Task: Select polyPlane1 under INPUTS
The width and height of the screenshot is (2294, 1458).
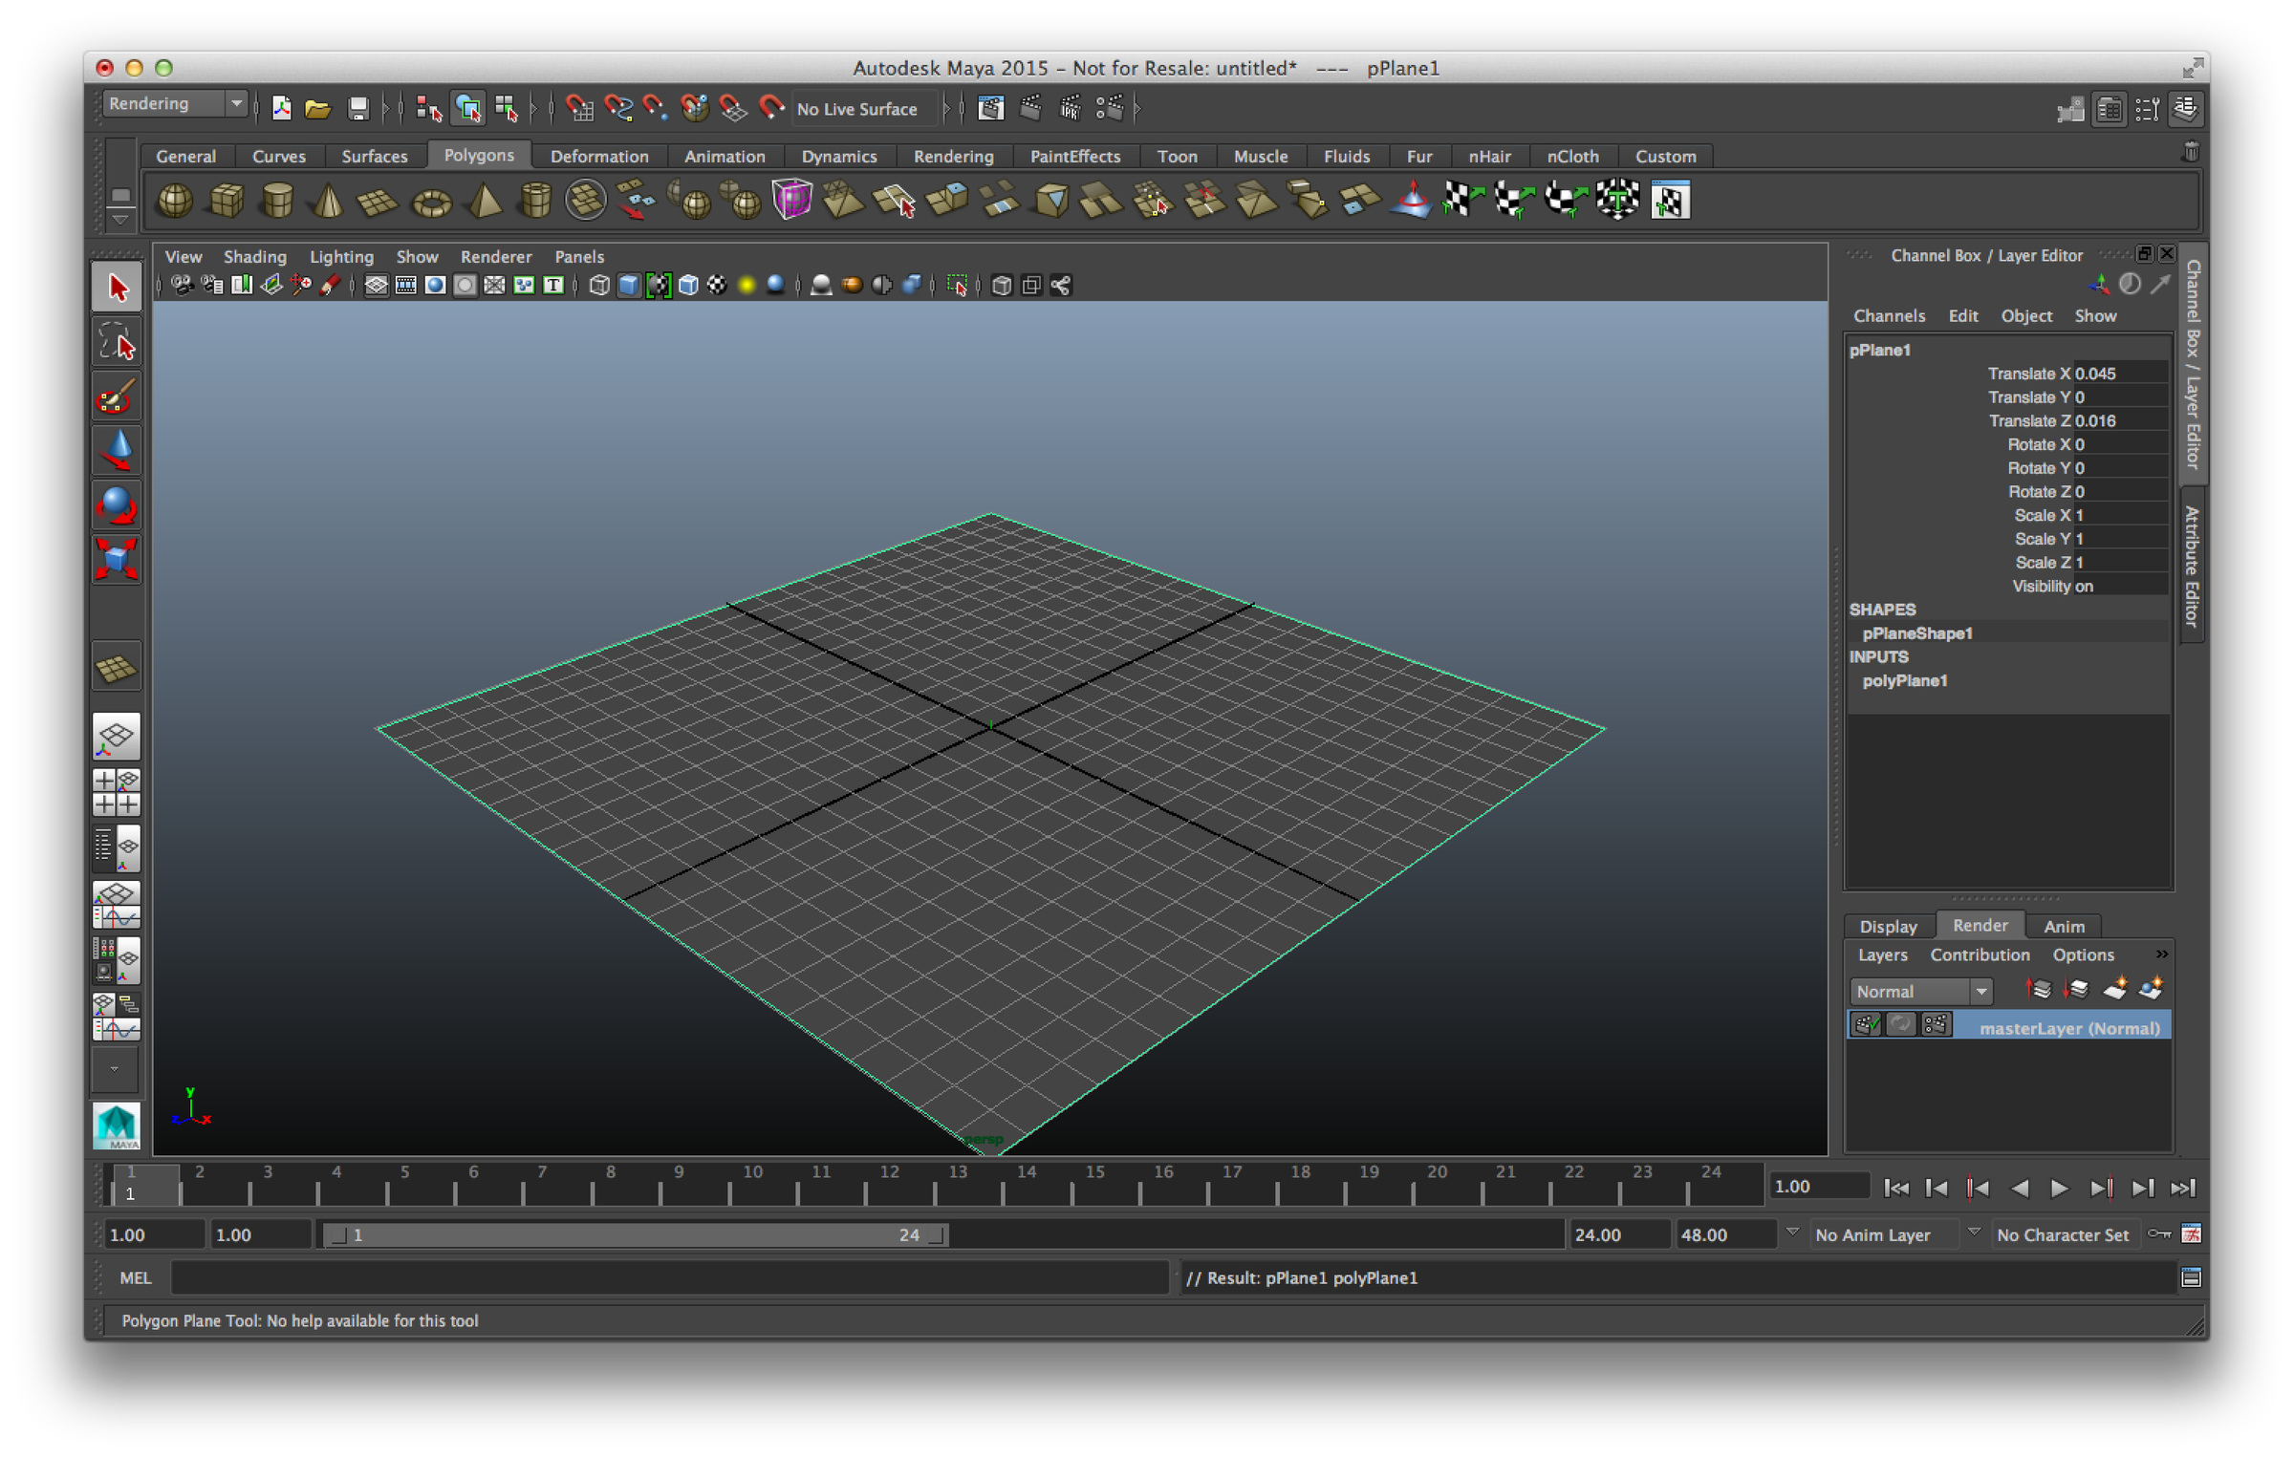Action: click(x=1903, y=680)
